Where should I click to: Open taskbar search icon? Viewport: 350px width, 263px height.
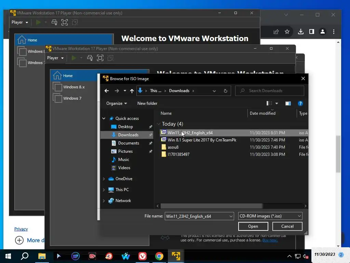(x=25, y=256)
